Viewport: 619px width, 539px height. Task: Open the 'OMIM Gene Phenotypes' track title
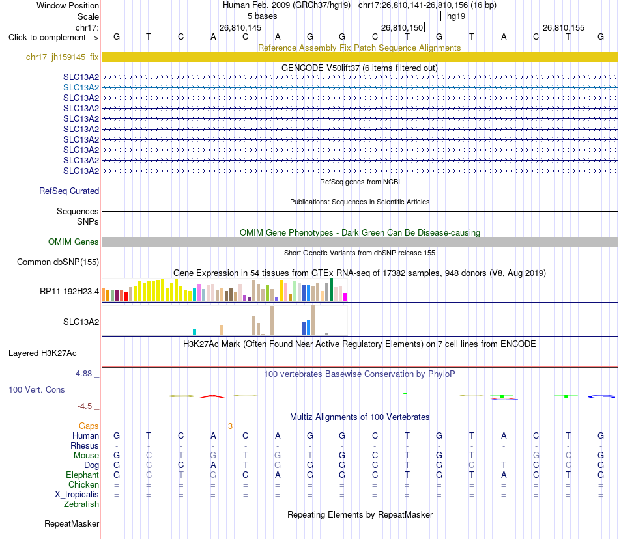click(x=360, y=232)
